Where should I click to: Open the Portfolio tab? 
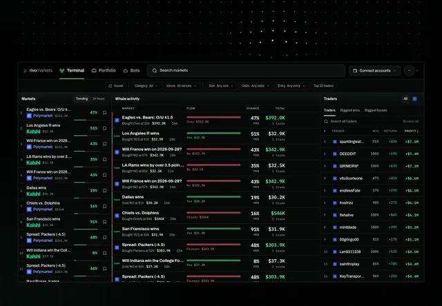click(104, 70)
